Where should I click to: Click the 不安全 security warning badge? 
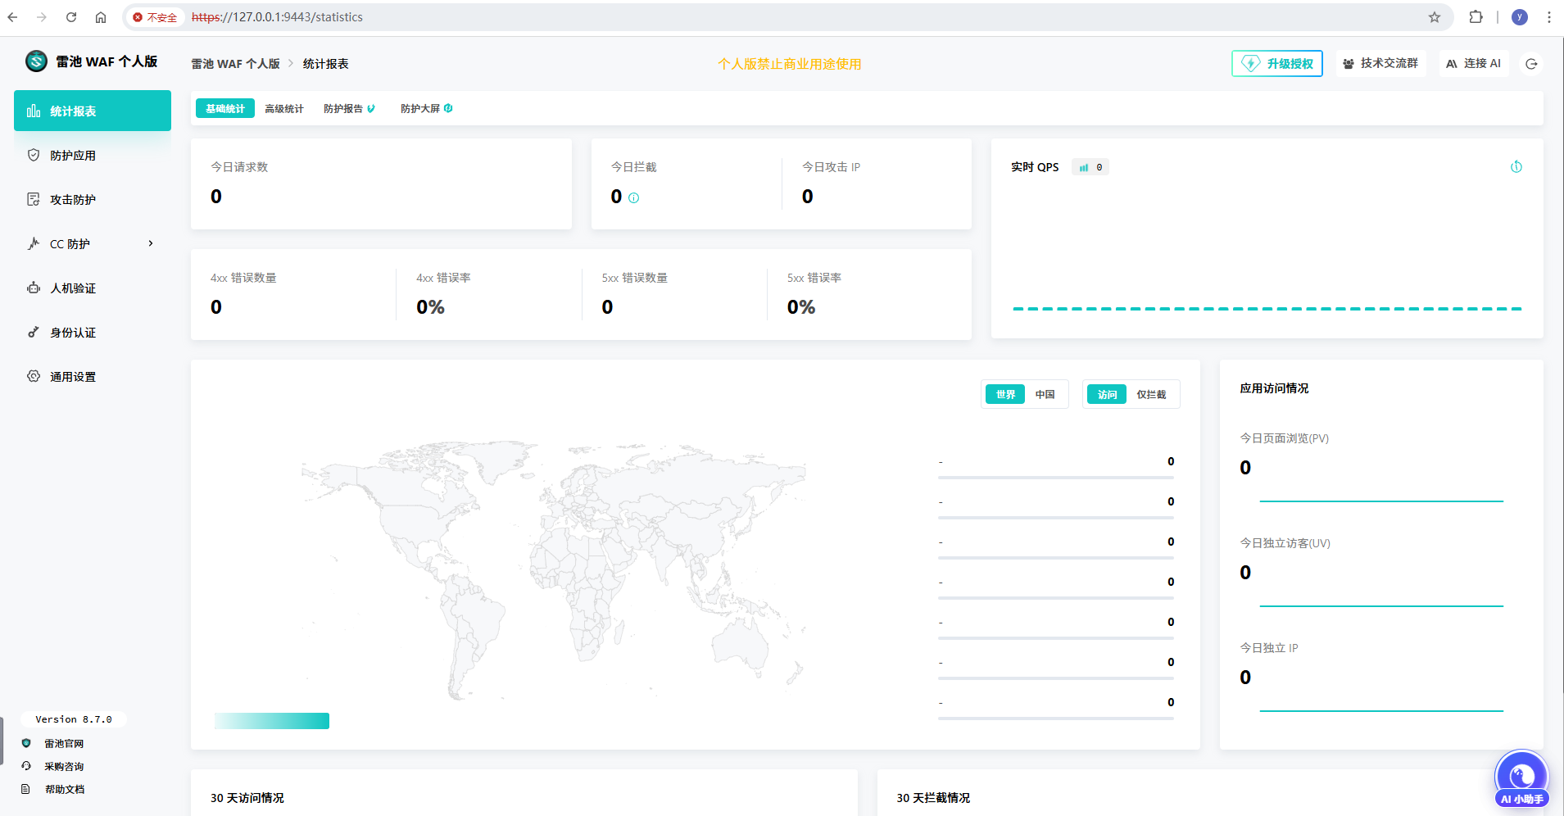[155, 17]
